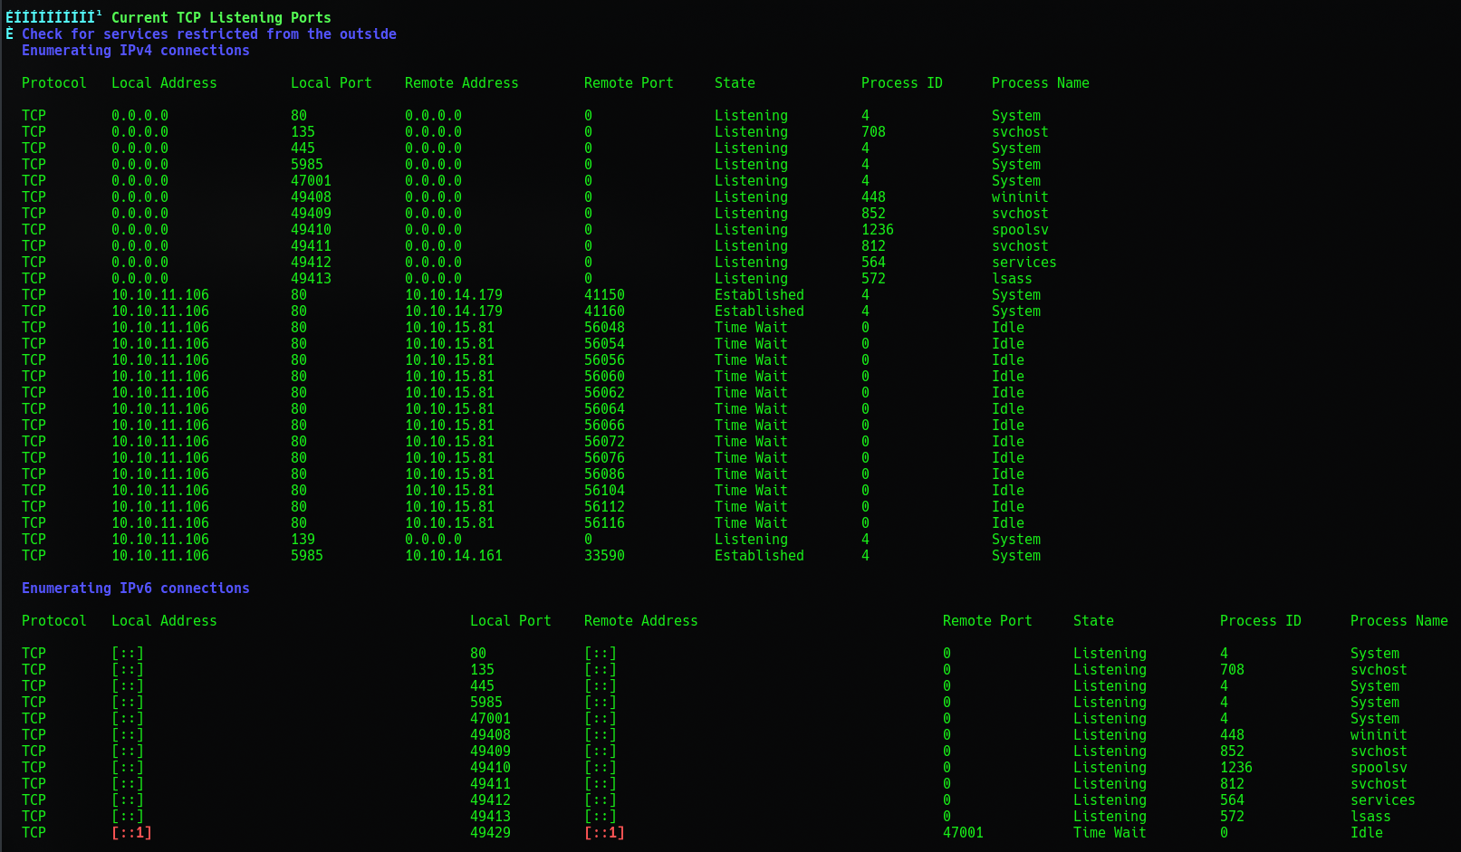Click the remote port 33590 value
Screen dimensions: 1461x852
(604, 555)
